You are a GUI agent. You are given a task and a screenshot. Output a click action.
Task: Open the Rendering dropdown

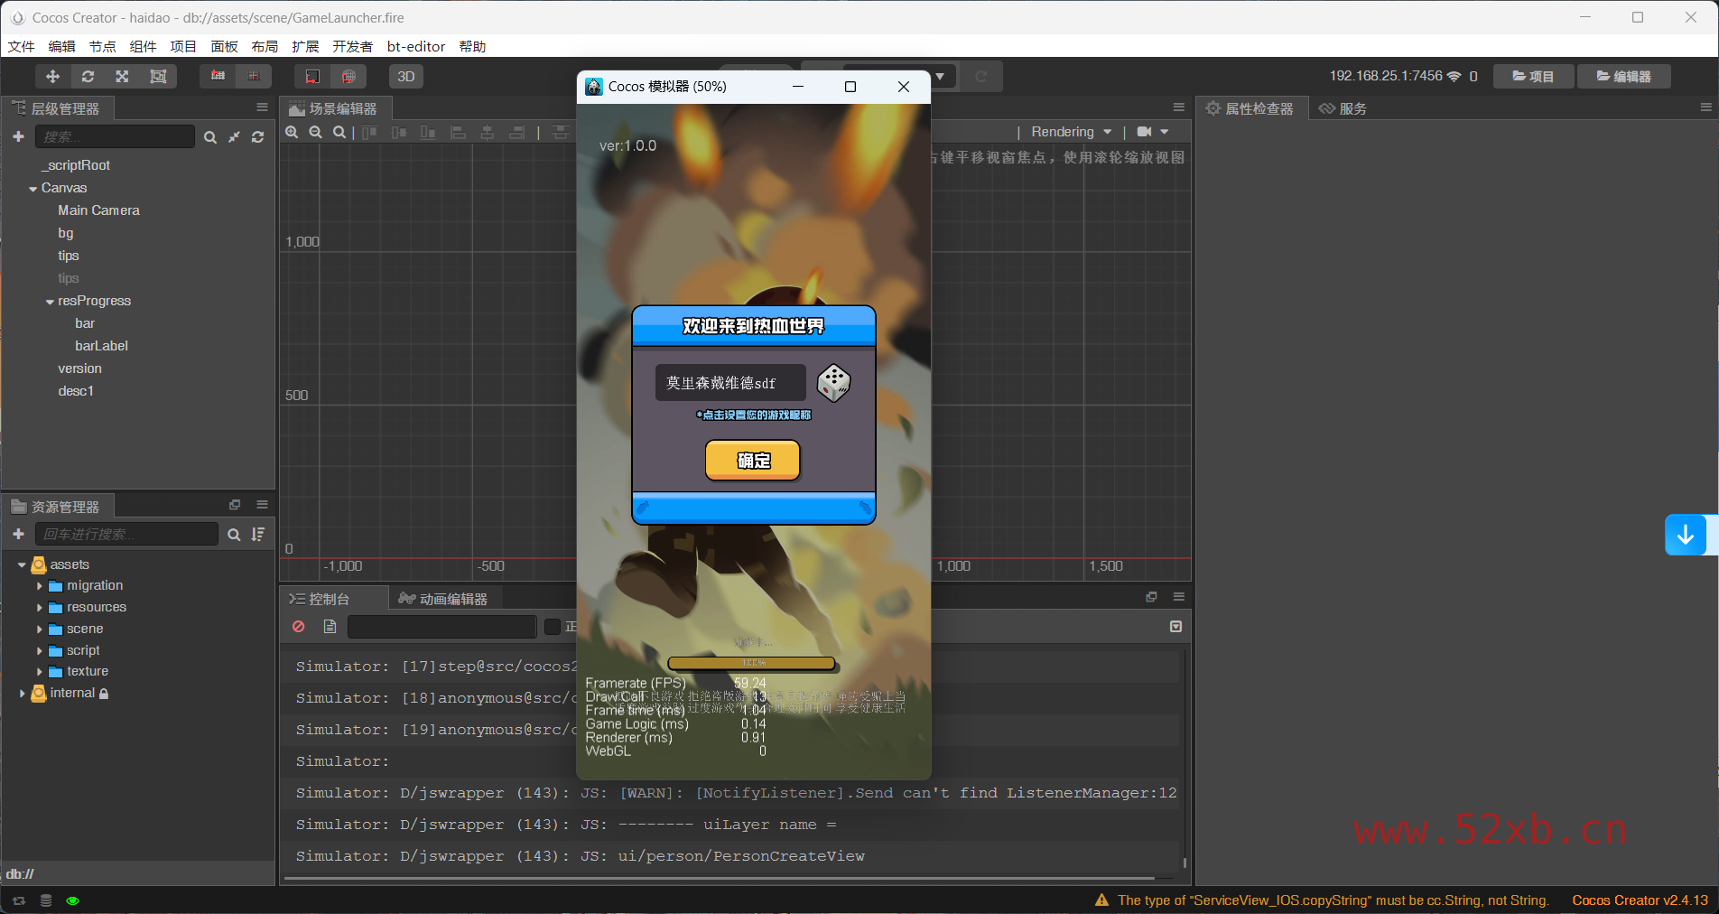pyautogui.click(x=1072, y=132)
